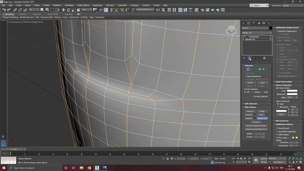Open Select by Name dialog icon
Image resolution: width=304 pixels, height=171 pixels.
coord(47,10)
